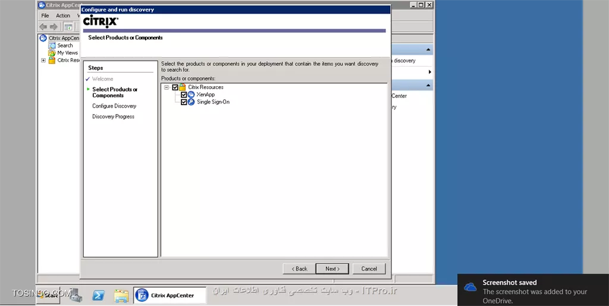Viewport: 609px width, 306px height.
Task: Open Windows Explorer from the taskbar
Action: (121, 295)
